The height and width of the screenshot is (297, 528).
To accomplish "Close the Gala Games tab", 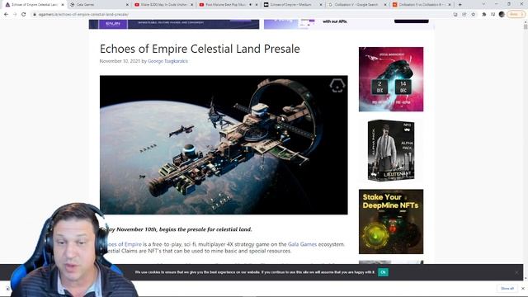I will click(127, 5).
